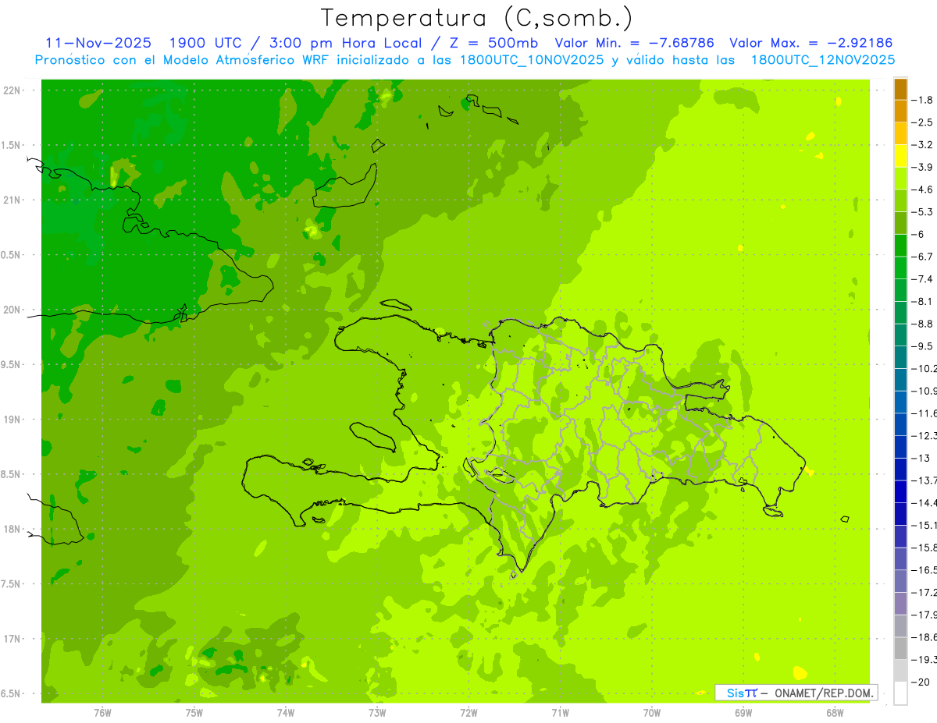Viewport: 937px width, 723px height.
Task: Select the date text '11-Nov-2025'
Action: (x=98, y=43)
